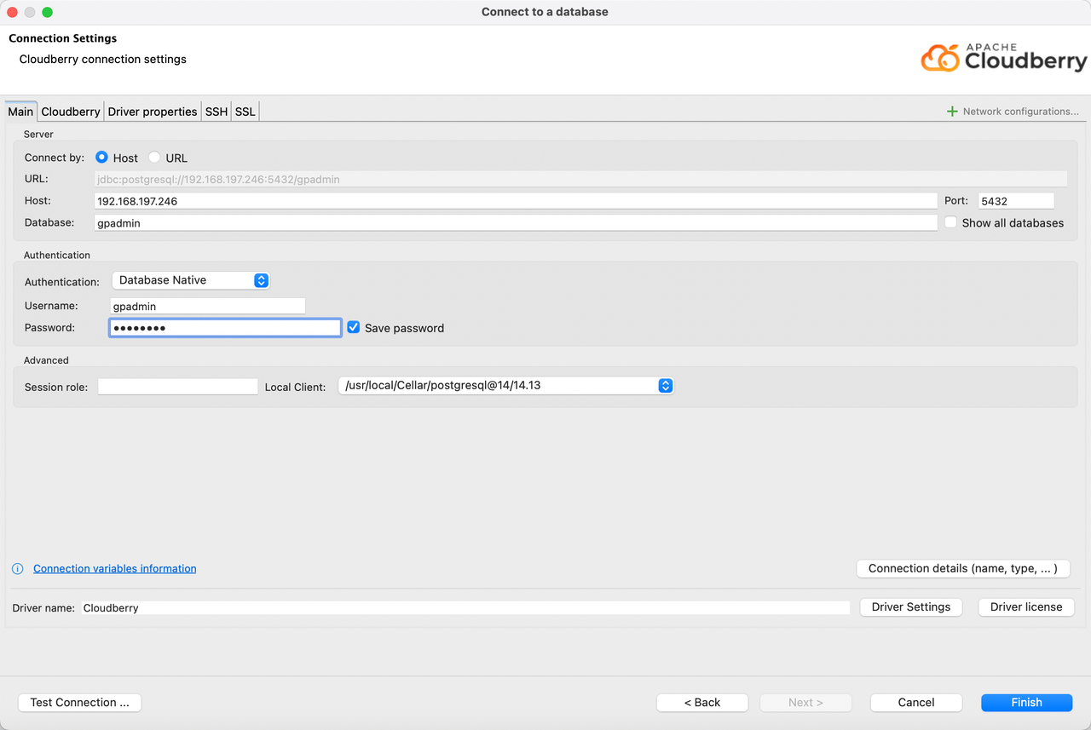Switch to the SSH tab
This screenshot has height=730, width=1091.
(216, 112)
